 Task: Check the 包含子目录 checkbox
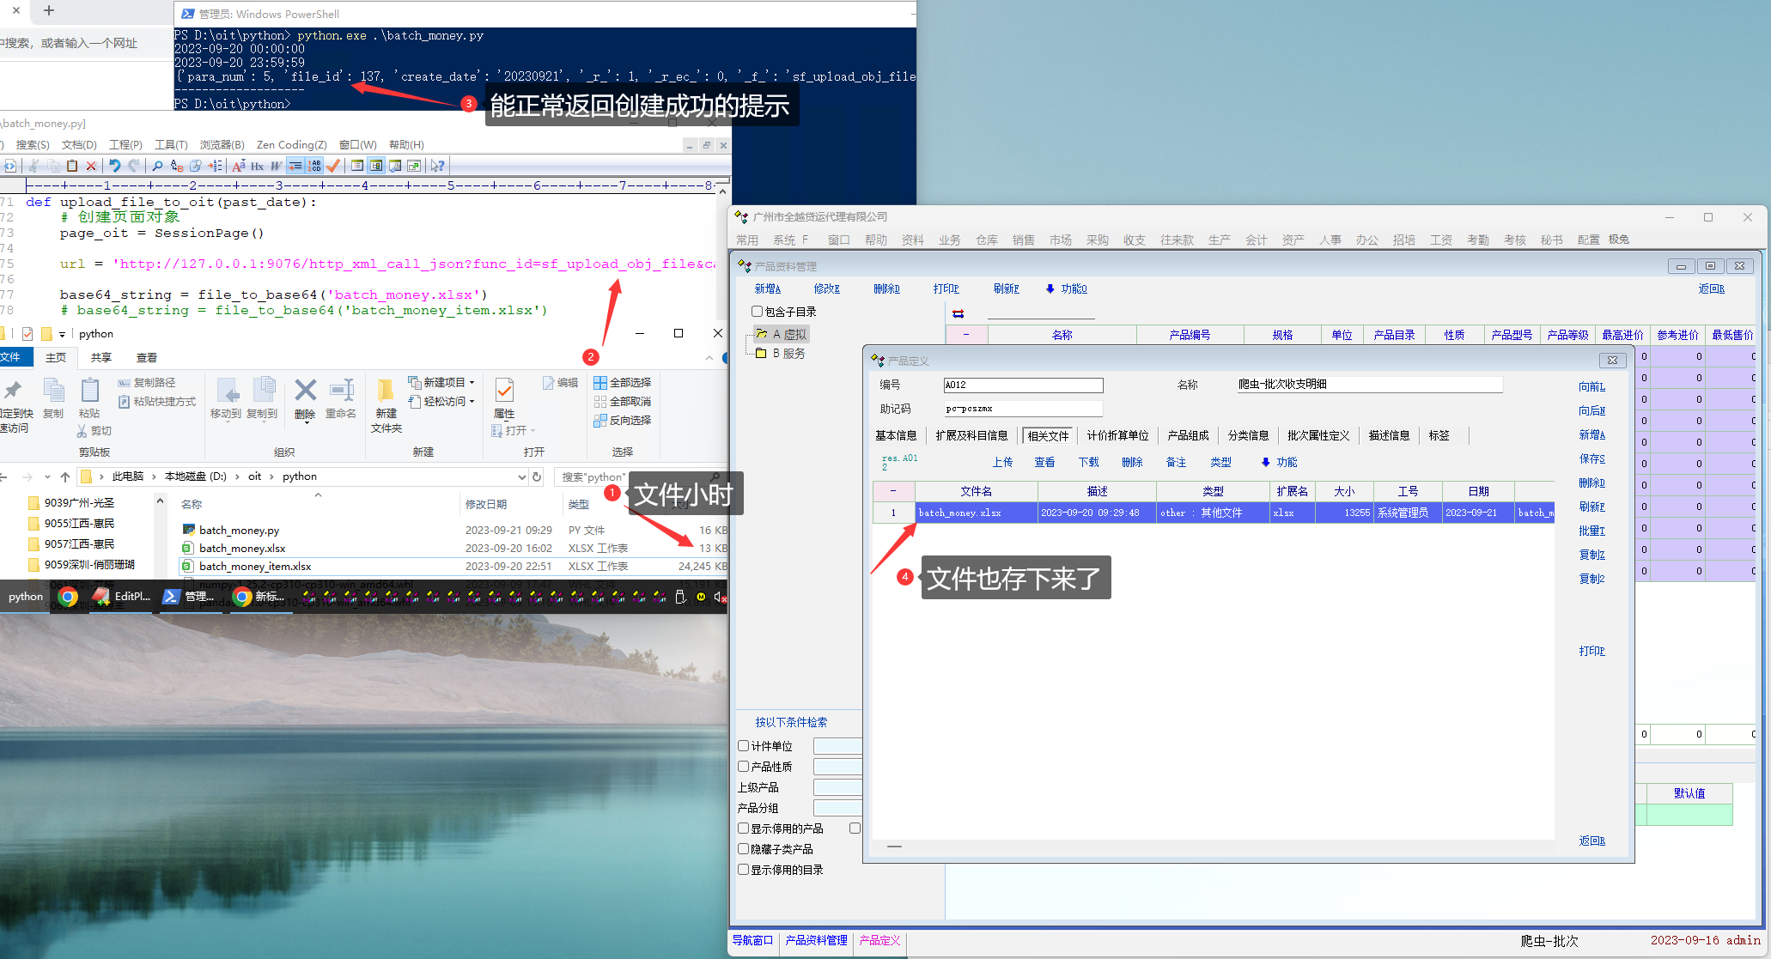point(757,312)
